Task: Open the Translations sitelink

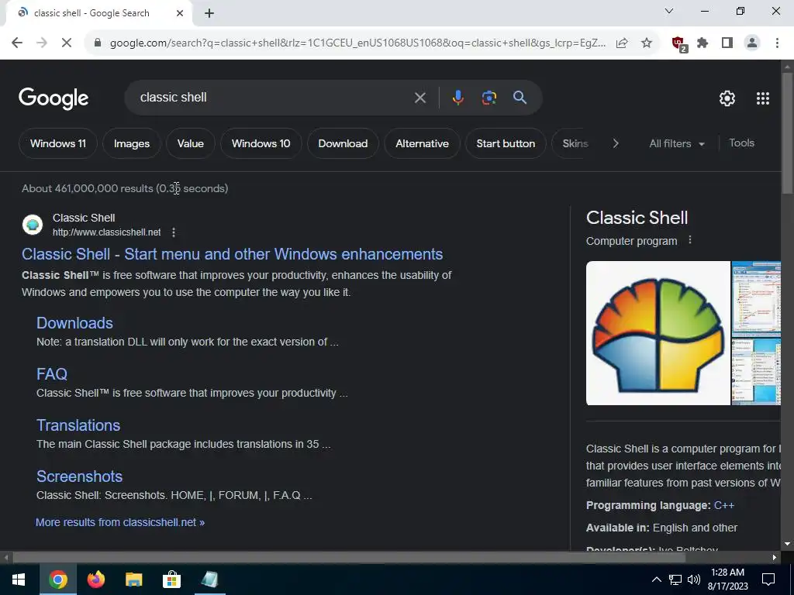Action: [78, 425]
